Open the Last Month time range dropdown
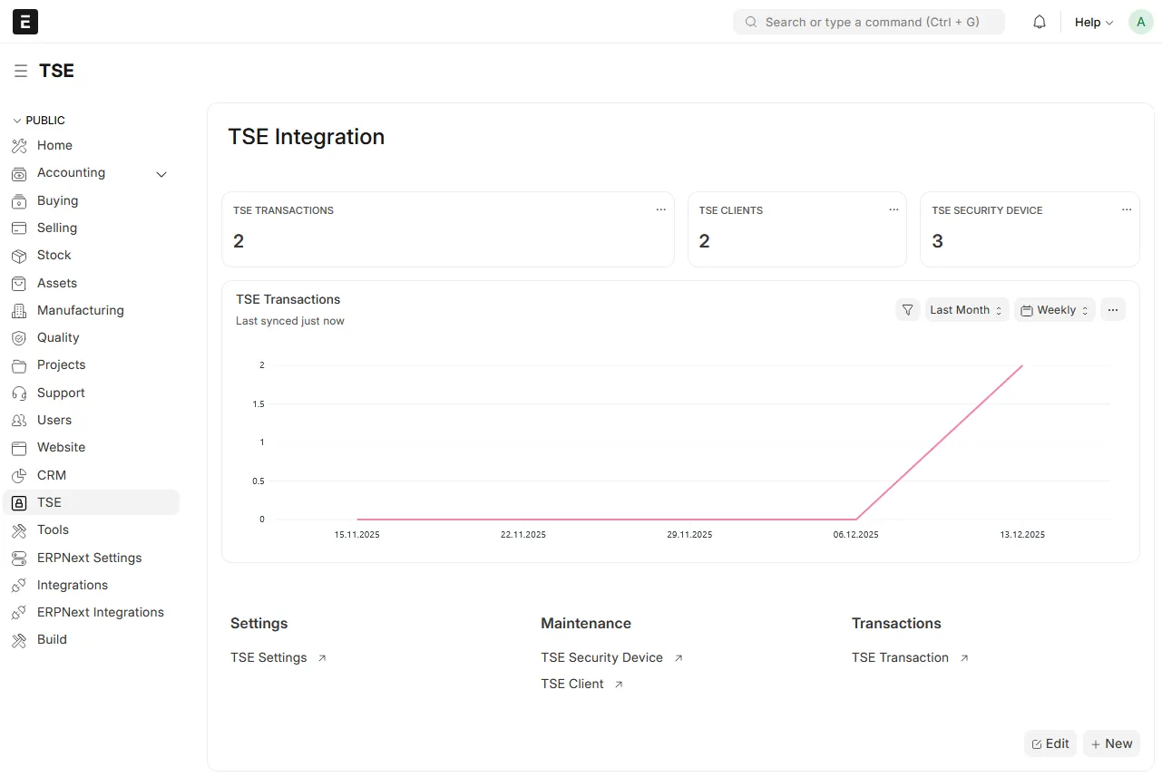Image resolution: width=1162 pixels, height=777 pixels. 966,310
